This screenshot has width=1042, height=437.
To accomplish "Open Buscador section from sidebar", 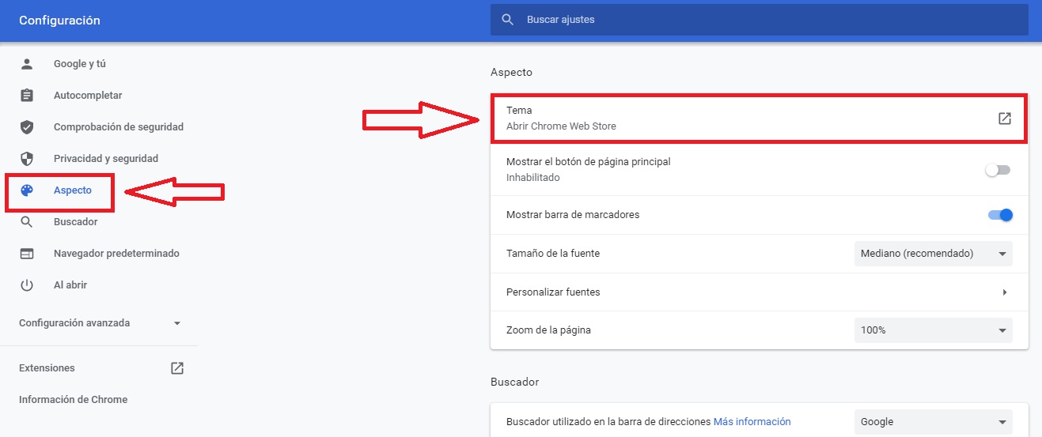I will point(76,222).
